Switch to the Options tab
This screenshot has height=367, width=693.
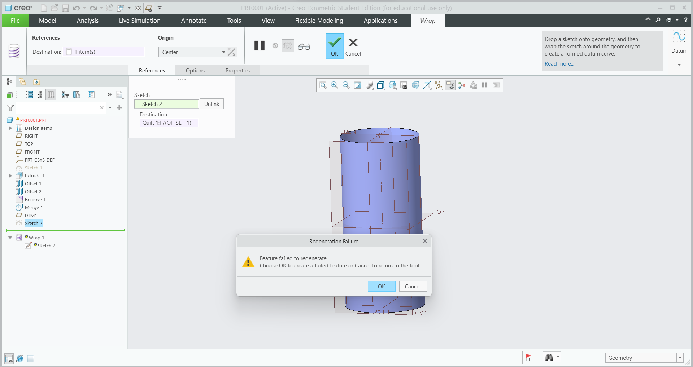point(195,70)
